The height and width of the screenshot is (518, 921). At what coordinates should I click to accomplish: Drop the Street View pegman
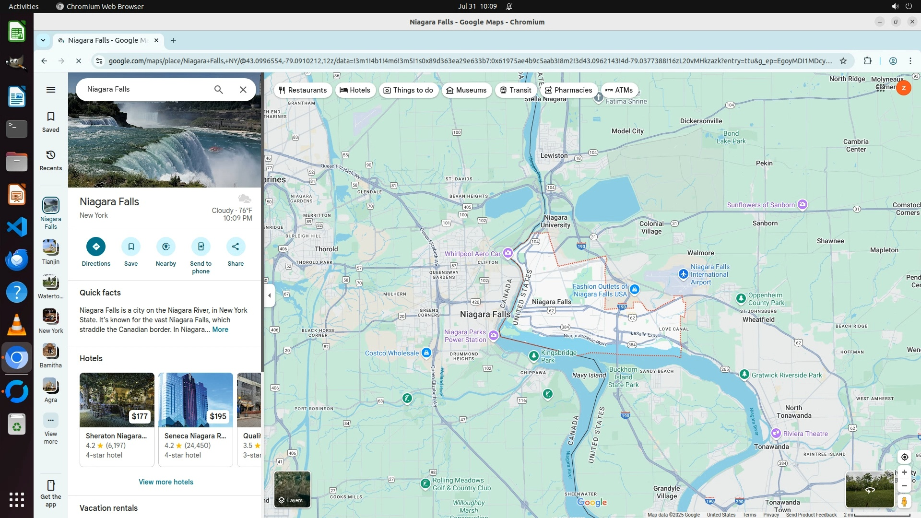point(904,501)
